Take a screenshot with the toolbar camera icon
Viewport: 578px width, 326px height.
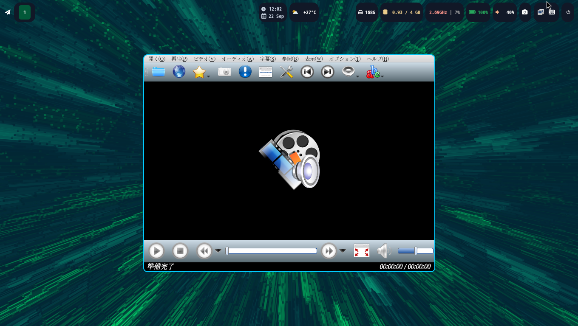coord(224,72)
